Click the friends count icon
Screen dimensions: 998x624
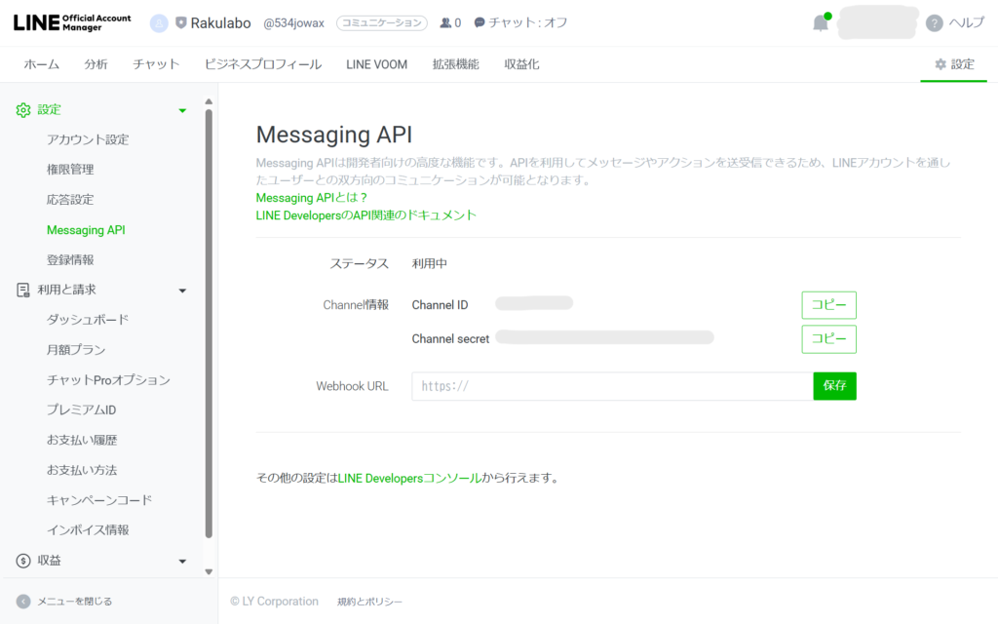pyautogui.click(x=445, y=22)
